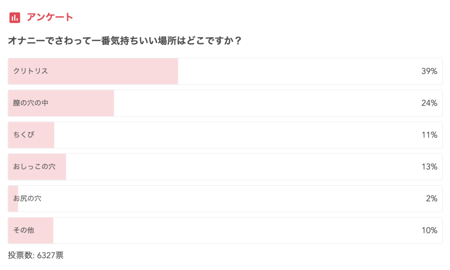Screen dimensions: 450x270
Task: Select the ちくび option label
Action: point(24,135)
